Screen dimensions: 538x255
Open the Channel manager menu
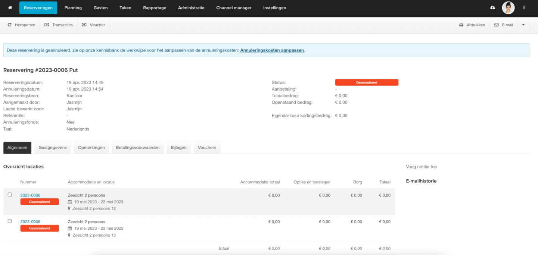pyautogui.click(x=234, y=8)
